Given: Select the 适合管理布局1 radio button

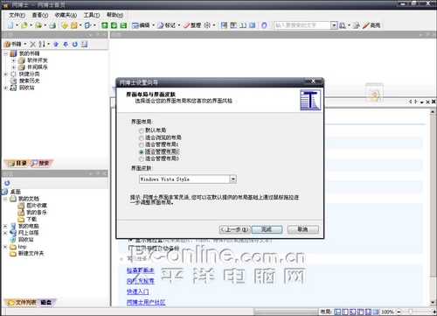Looking at the screenshot, I should (x=142, y=144).
